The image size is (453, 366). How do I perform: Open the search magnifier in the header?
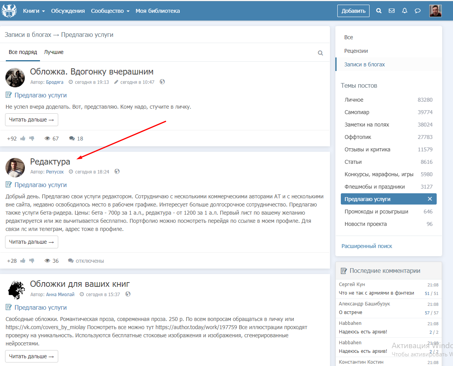(379, 11)
